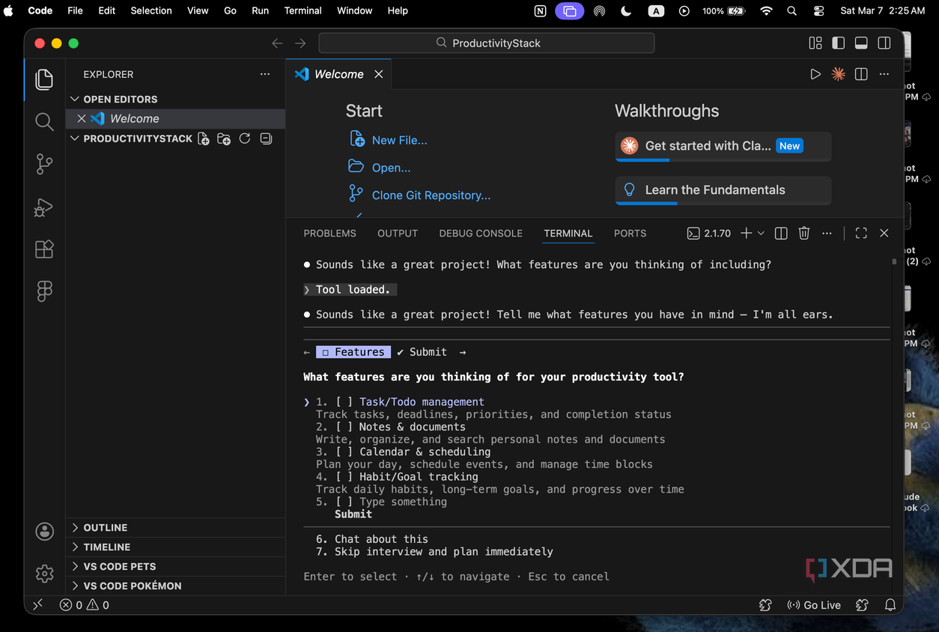
Task: Open the notifications bell in status bar
Action: [890, 605]
